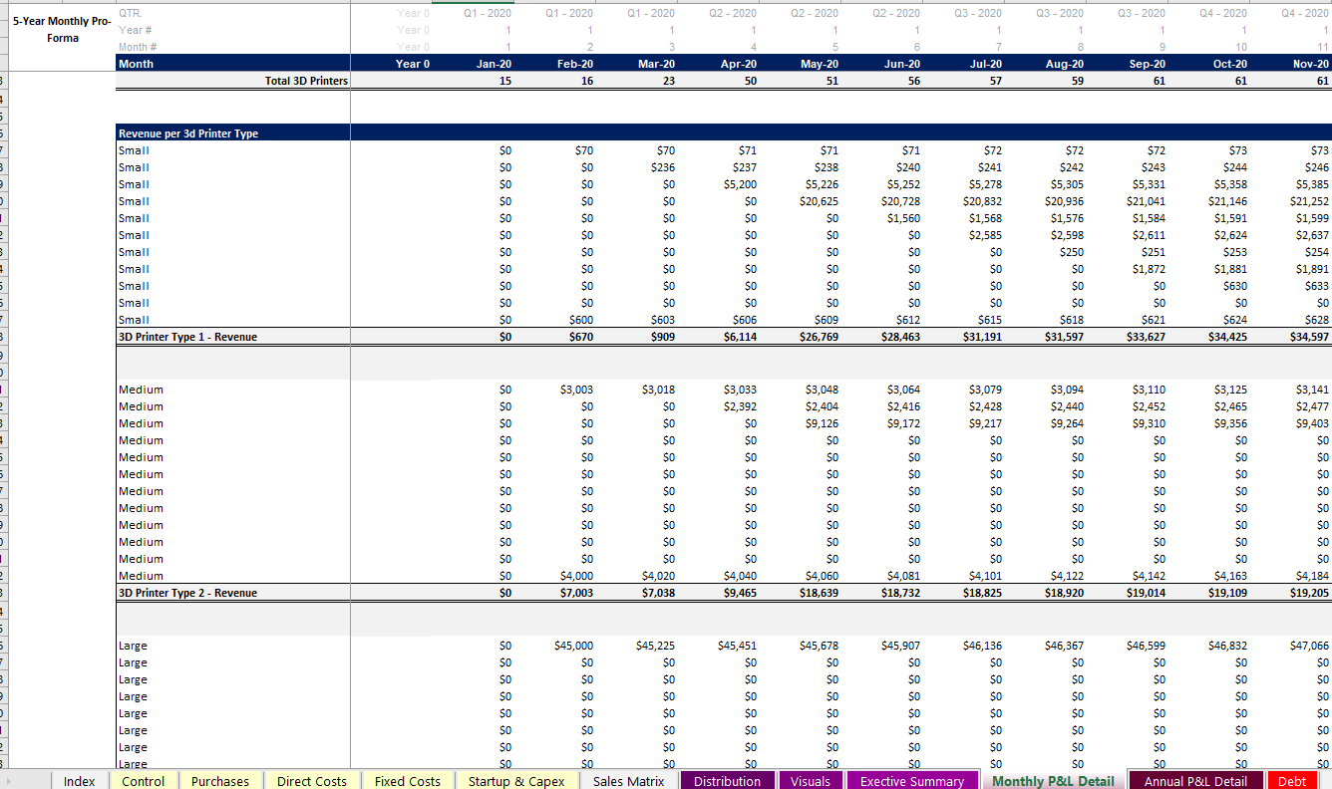The image size is (1332, 789).
Task: Open the Index sheet tab
Action: point(79,781)
